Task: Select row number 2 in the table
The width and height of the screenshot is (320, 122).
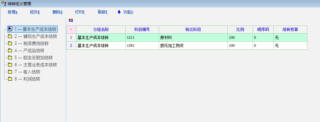Action: tap(71, 46)
